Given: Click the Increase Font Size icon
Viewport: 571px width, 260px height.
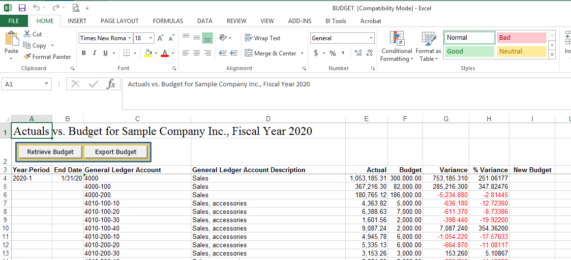Looking at the screenshot, I should [x=160, y=38].
